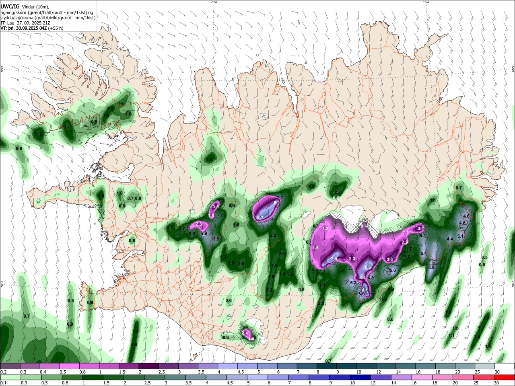Click the '5.4' precipitation value on the map
Image resolution: width=515 pixels, height=386 pixels.
coord(424,253)
